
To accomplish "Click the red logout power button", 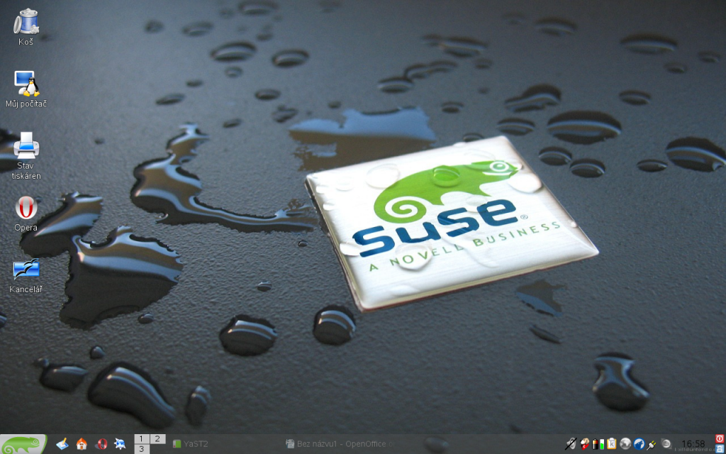I will click(x=720, y=438).
